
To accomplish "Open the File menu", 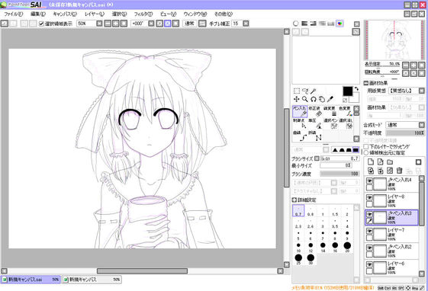I will pyautogui.click(x=14, y=14).
